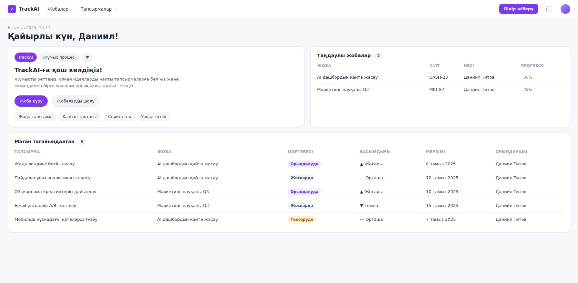Screen dimensions: 578x283
Task: Sort by БАСЫМДЫҒЫ column header
Action: (x=375, y=152)
